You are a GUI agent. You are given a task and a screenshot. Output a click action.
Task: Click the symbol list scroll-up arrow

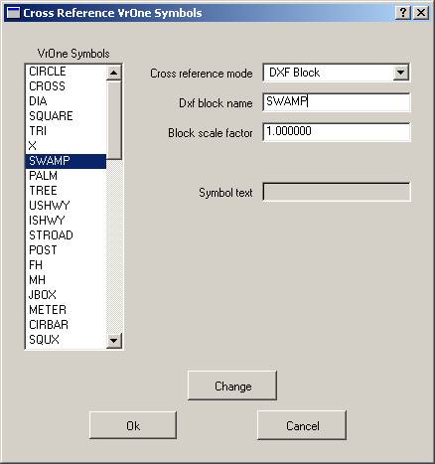pyautogui.click(x=114, y=73)
